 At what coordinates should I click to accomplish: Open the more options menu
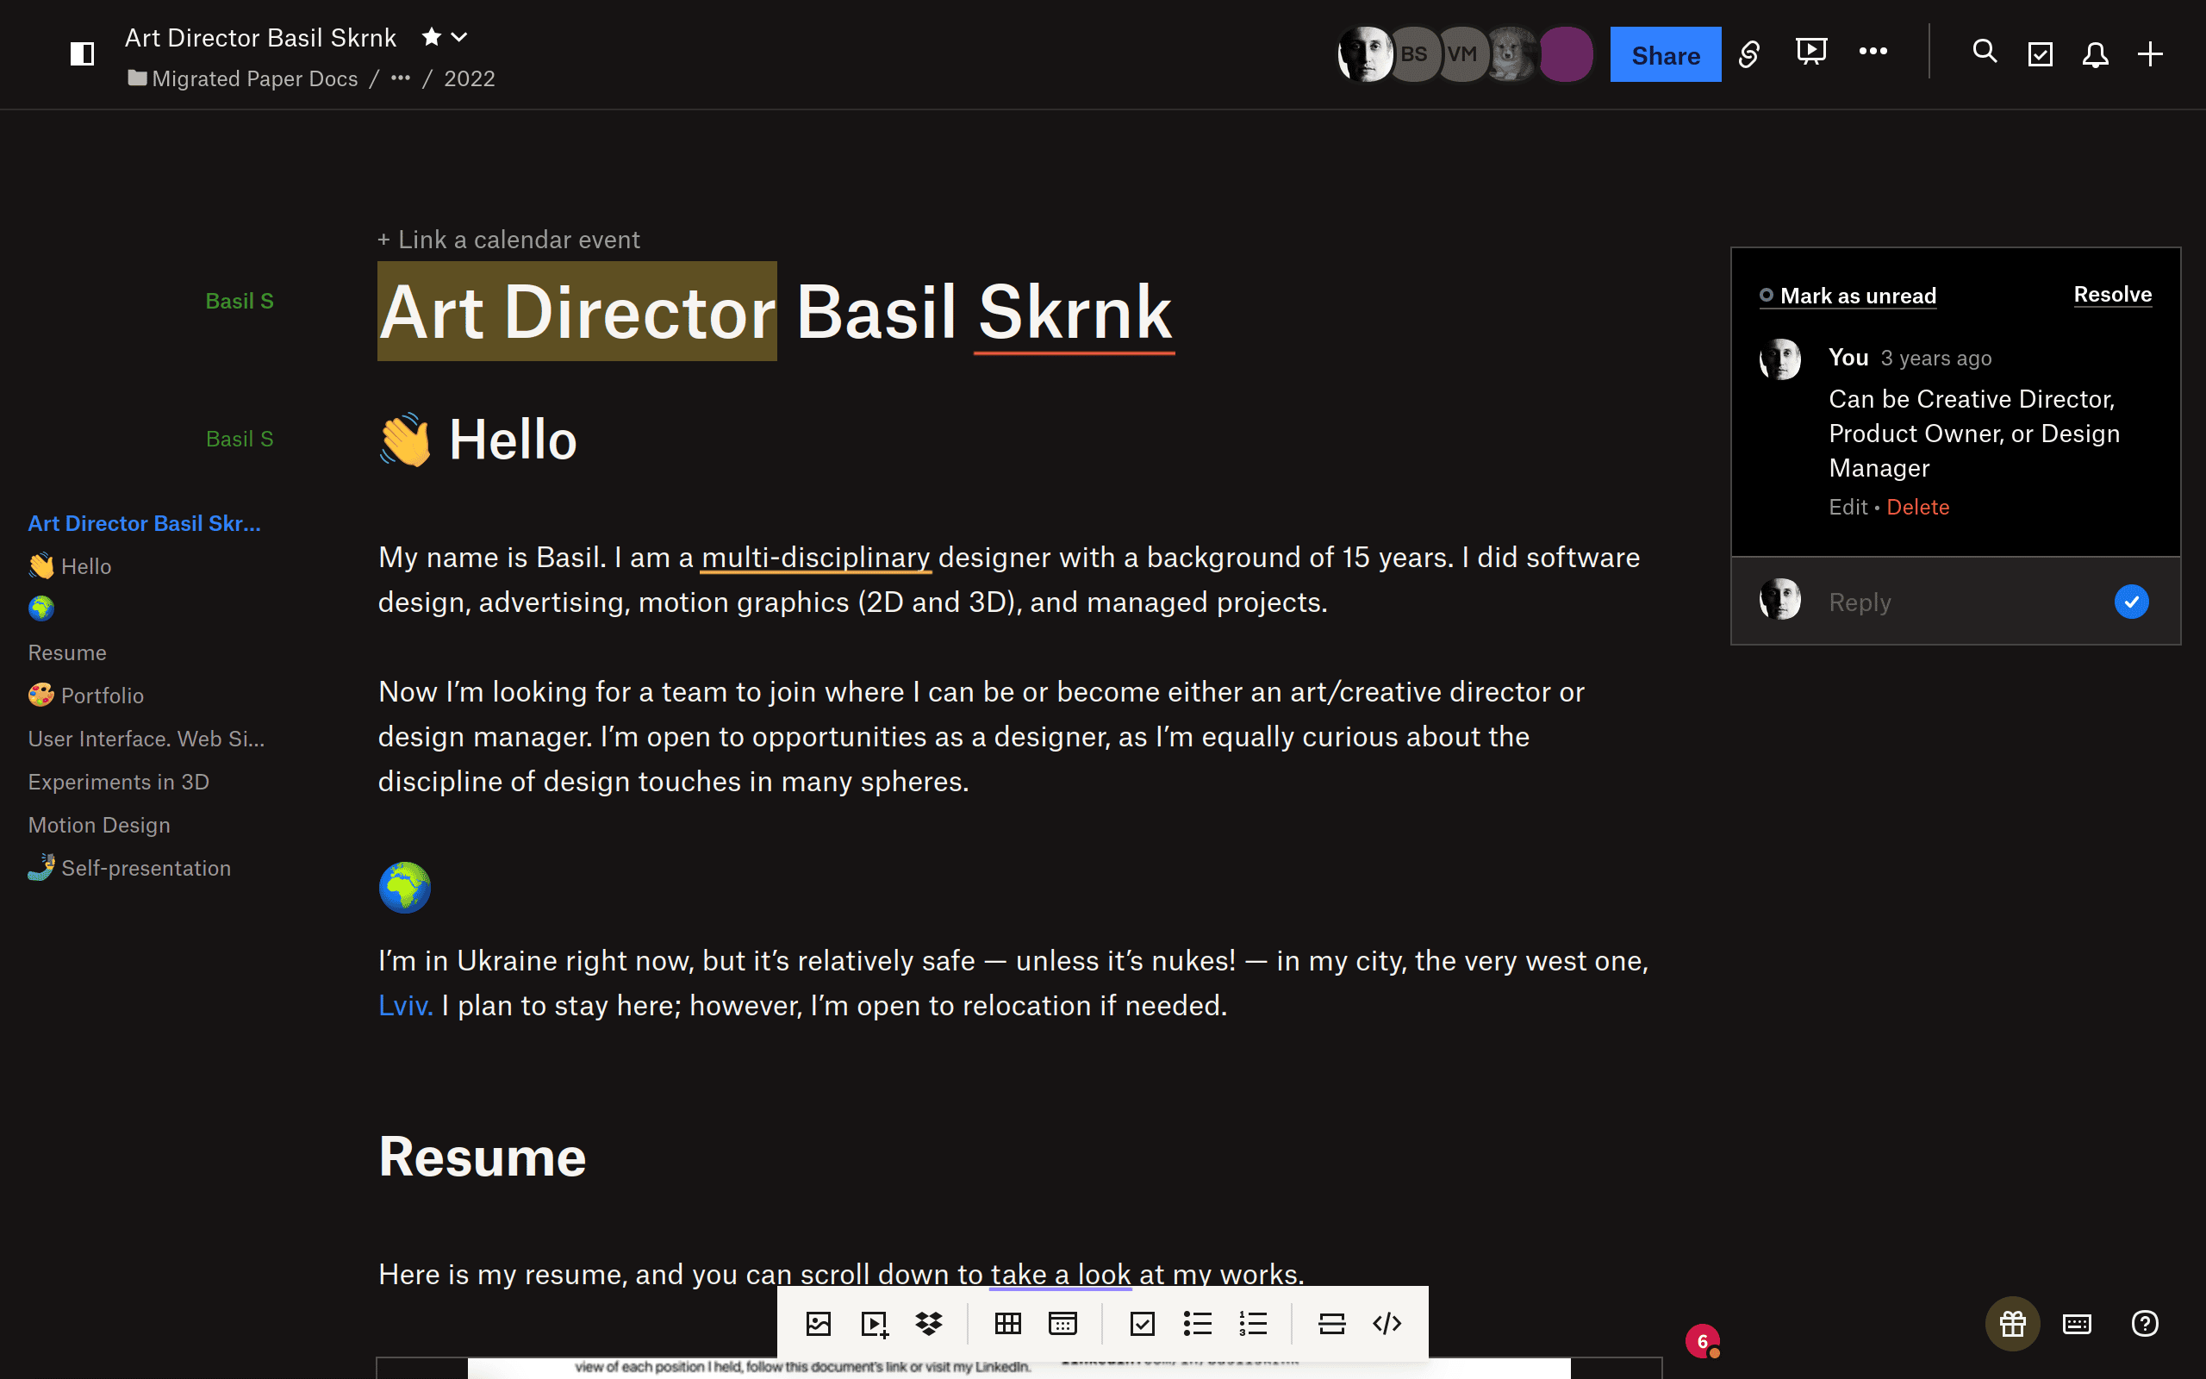(1873, 52)
